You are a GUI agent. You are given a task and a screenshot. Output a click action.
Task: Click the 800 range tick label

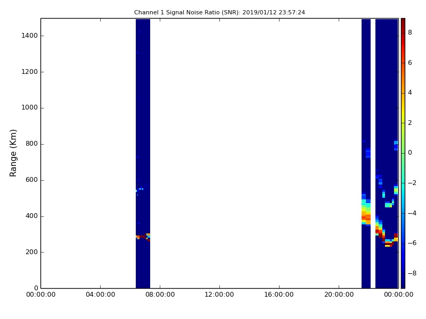31,144
